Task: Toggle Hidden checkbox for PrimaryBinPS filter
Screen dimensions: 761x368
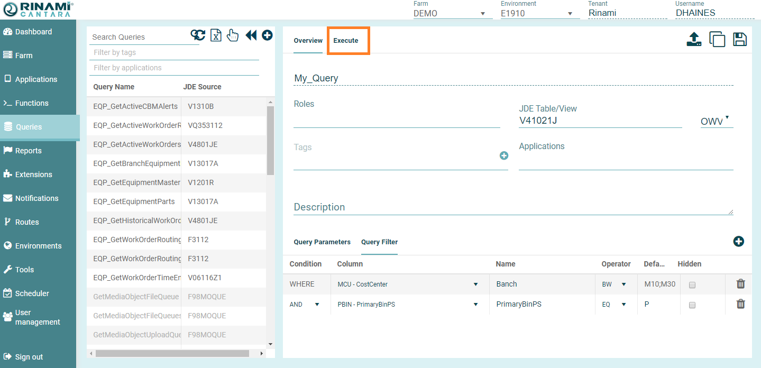Action: pos(692,305)
